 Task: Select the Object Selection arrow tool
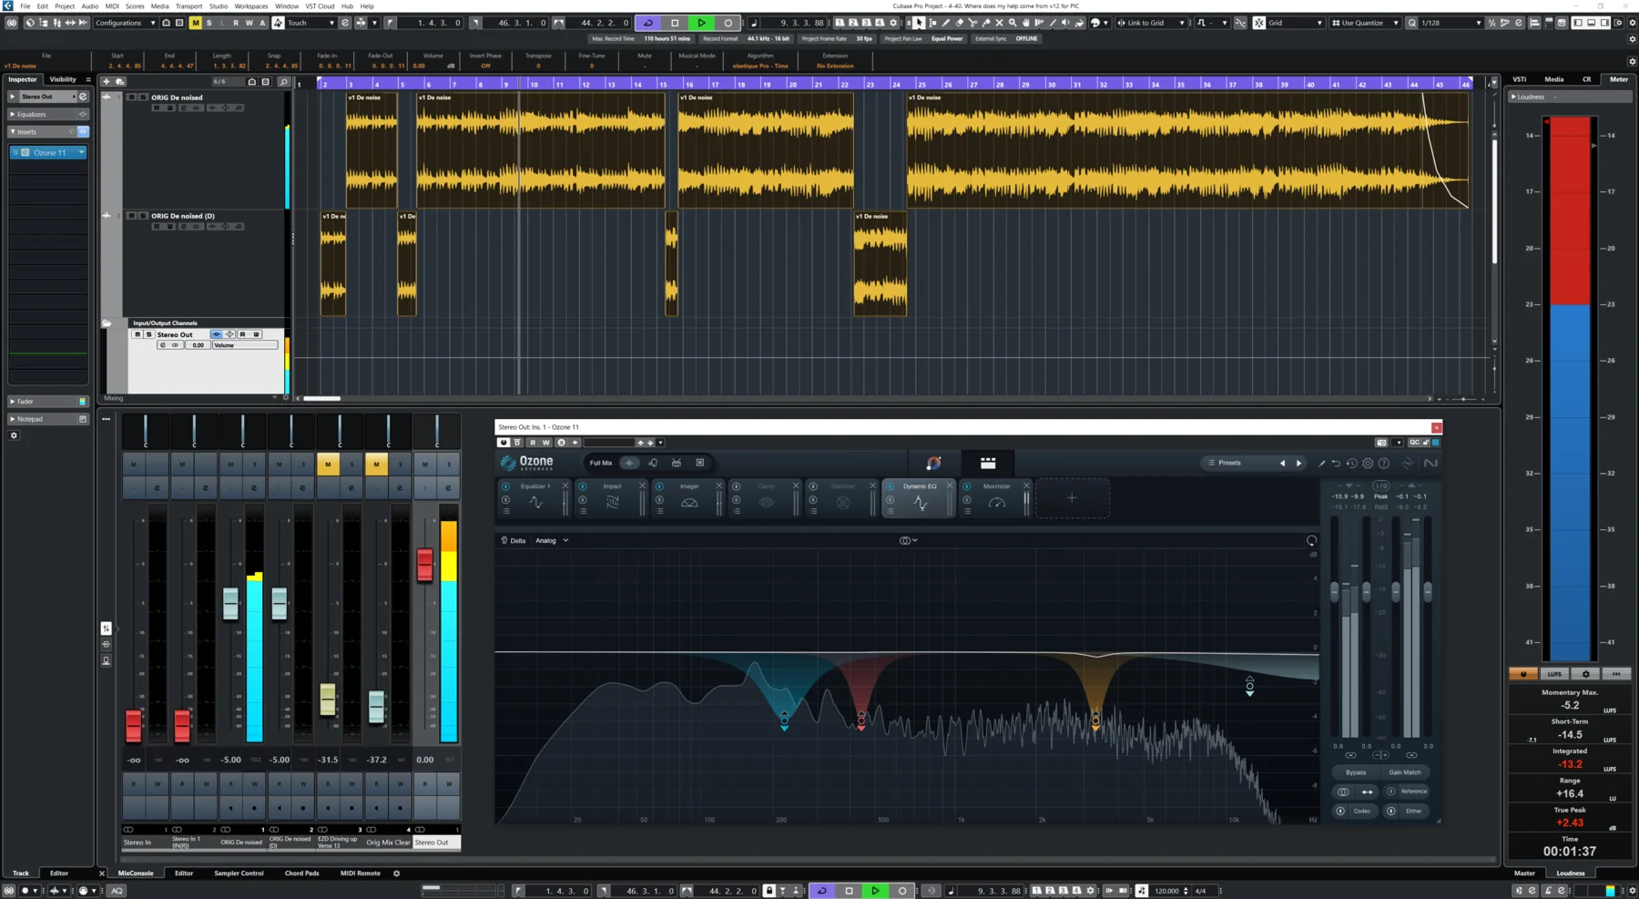pos(919,23)
